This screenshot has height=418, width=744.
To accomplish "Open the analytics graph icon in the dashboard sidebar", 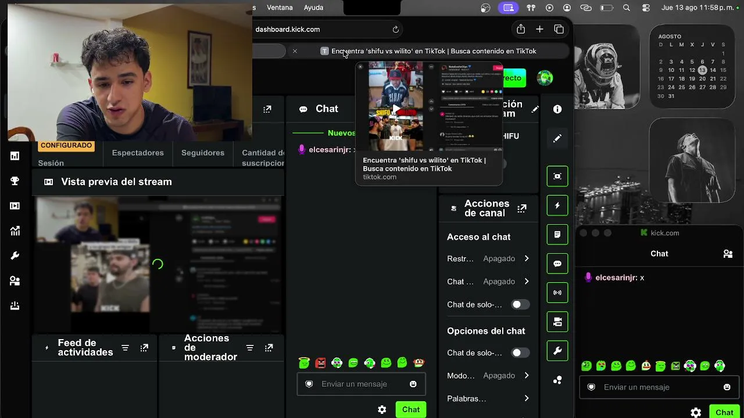I will pos(15,231).
